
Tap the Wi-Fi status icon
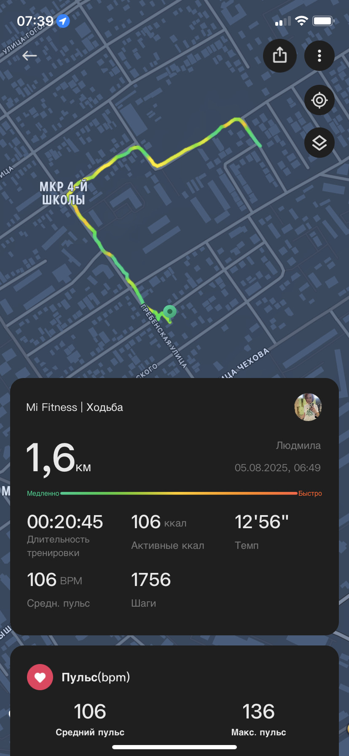click(x=301, y=21)
